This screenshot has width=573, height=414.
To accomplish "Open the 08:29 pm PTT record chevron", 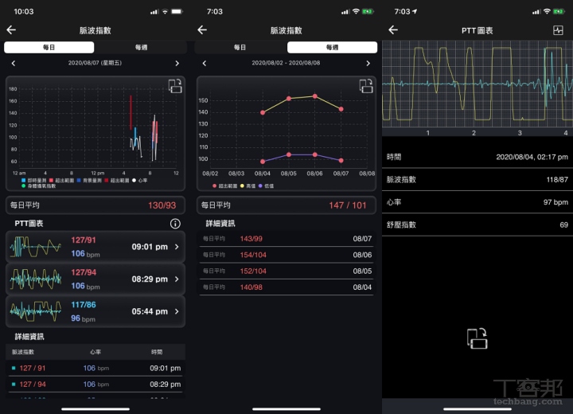I will (x=177, y=279).
